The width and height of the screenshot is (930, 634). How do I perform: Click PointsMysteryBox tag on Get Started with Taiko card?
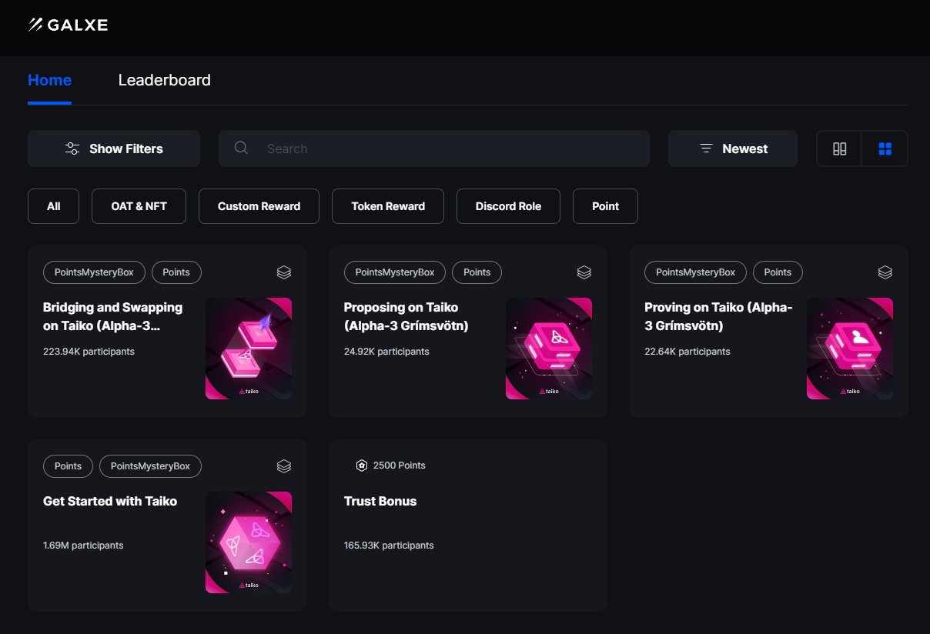(150, 466)
